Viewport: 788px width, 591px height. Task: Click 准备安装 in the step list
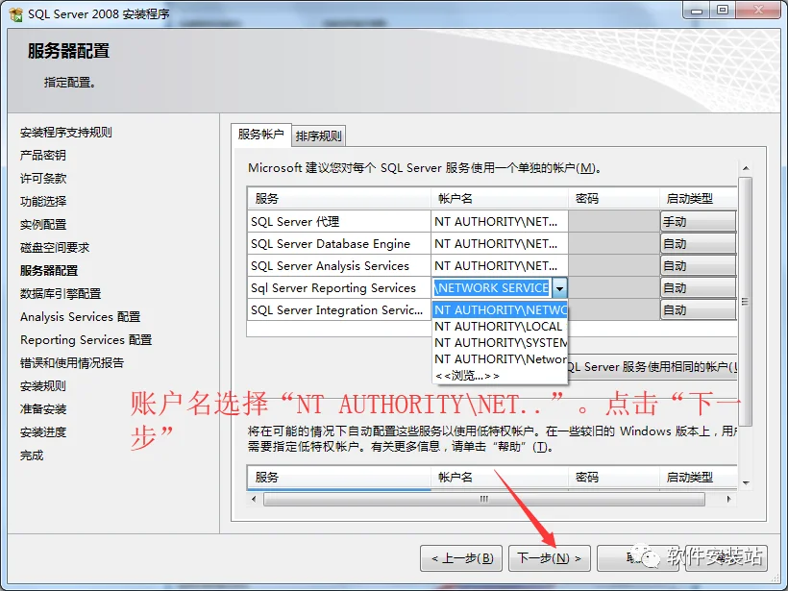click(42, 409)
